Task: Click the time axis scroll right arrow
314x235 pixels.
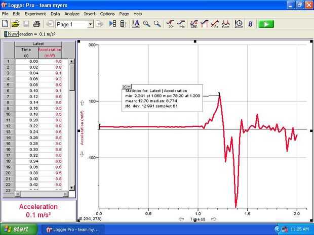Action: (x=214, y=219)
